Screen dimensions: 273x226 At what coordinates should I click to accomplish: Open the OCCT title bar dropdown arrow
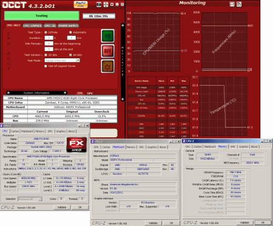[112, 4]
